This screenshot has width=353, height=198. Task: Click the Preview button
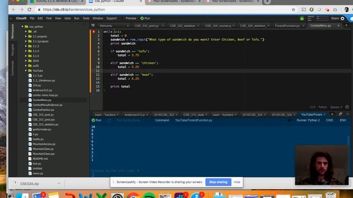(131, 18)
